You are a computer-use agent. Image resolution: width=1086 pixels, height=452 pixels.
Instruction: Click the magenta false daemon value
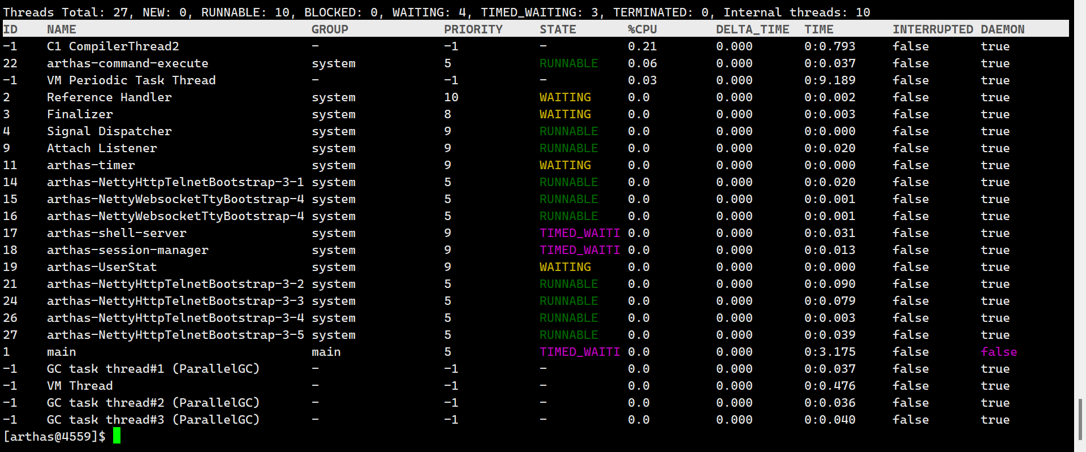click(x=999, y=352)
